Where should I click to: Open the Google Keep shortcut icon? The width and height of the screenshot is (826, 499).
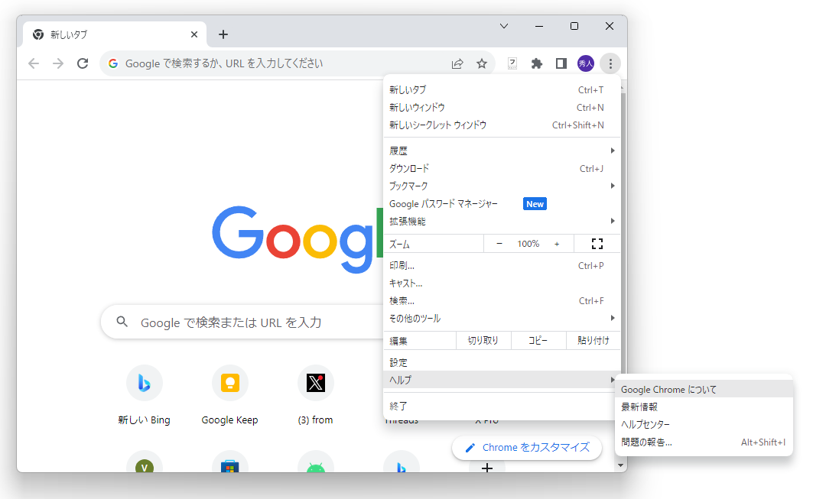click(230, 383)
